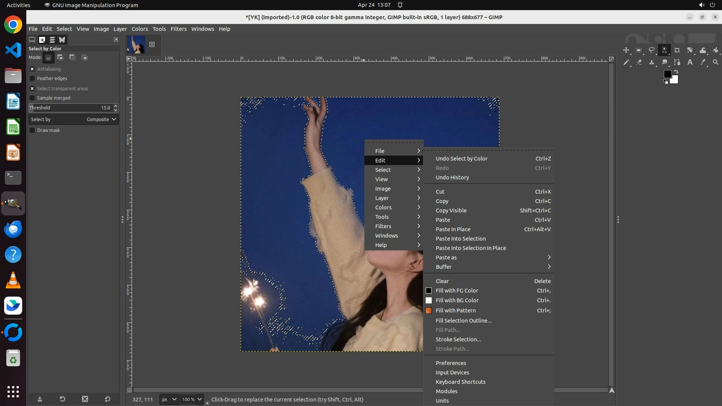Viewport: 722px width, 406px height.
Task: Choose Fill with FG Color menu entry
Action: click(x=457, y=291)
